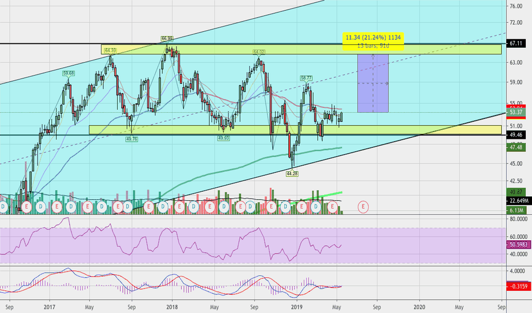The height and width of the screenshot is (313, 532).
Task: Click the 44.28 low price label
Action: point(292,174)
